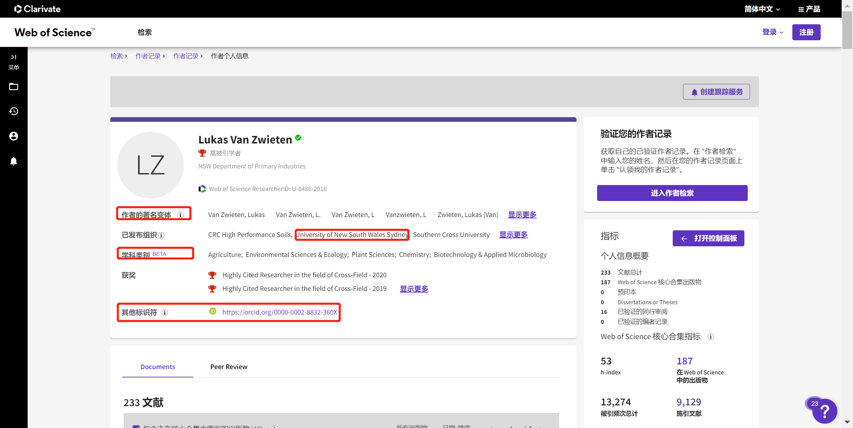Expand the 登录 sign-in dropdown
853x428 pixels.
click(x=772, y=32)
